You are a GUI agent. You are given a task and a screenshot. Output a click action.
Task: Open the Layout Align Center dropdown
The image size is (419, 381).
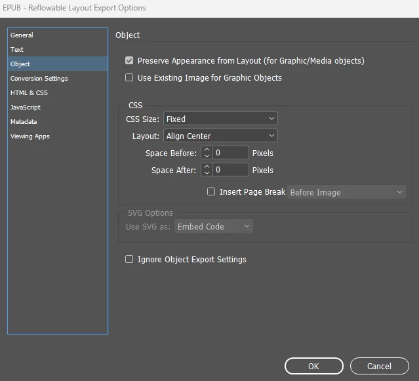(x=220, y=136)
